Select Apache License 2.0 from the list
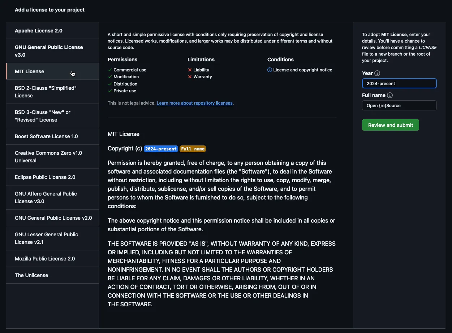 [39, 31]
